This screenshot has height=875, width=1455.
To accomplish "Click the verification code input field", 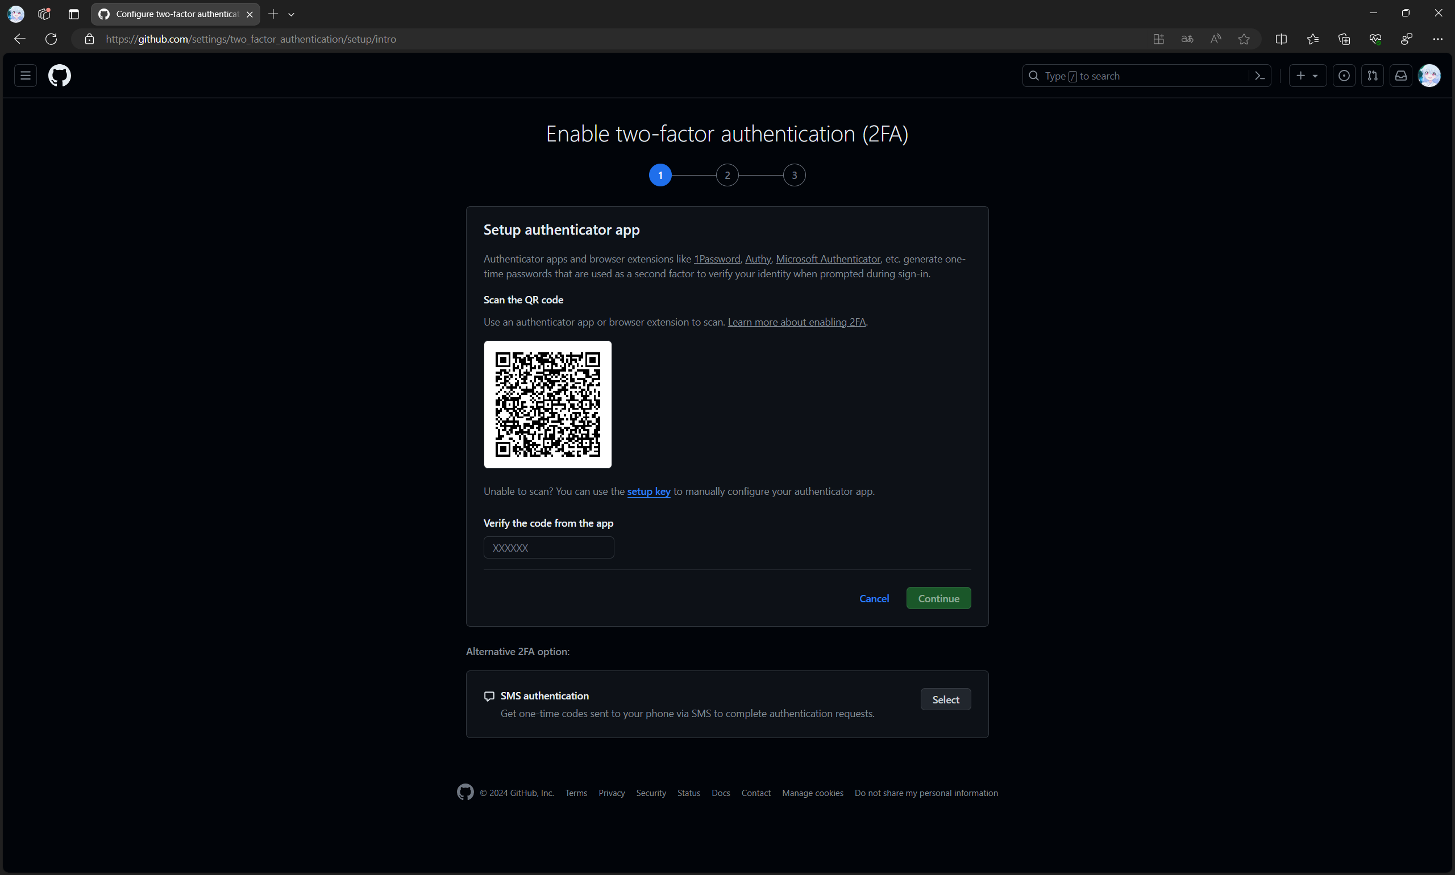I will click(x=548, y=547).
